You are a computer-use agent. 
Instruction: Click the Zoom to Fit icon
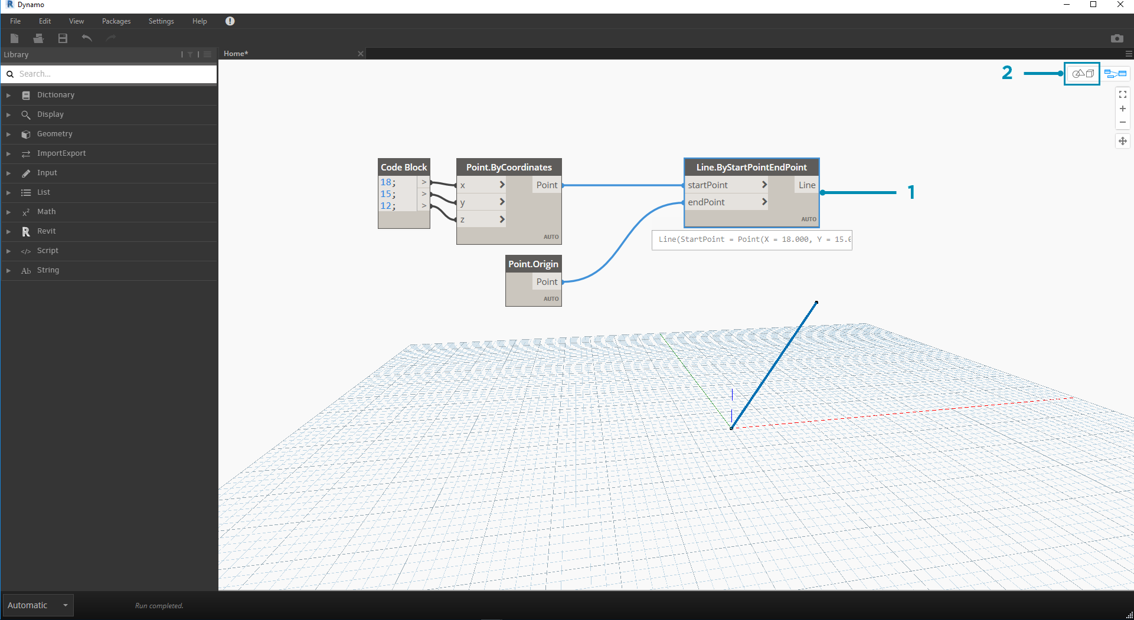pos(1122,94)
